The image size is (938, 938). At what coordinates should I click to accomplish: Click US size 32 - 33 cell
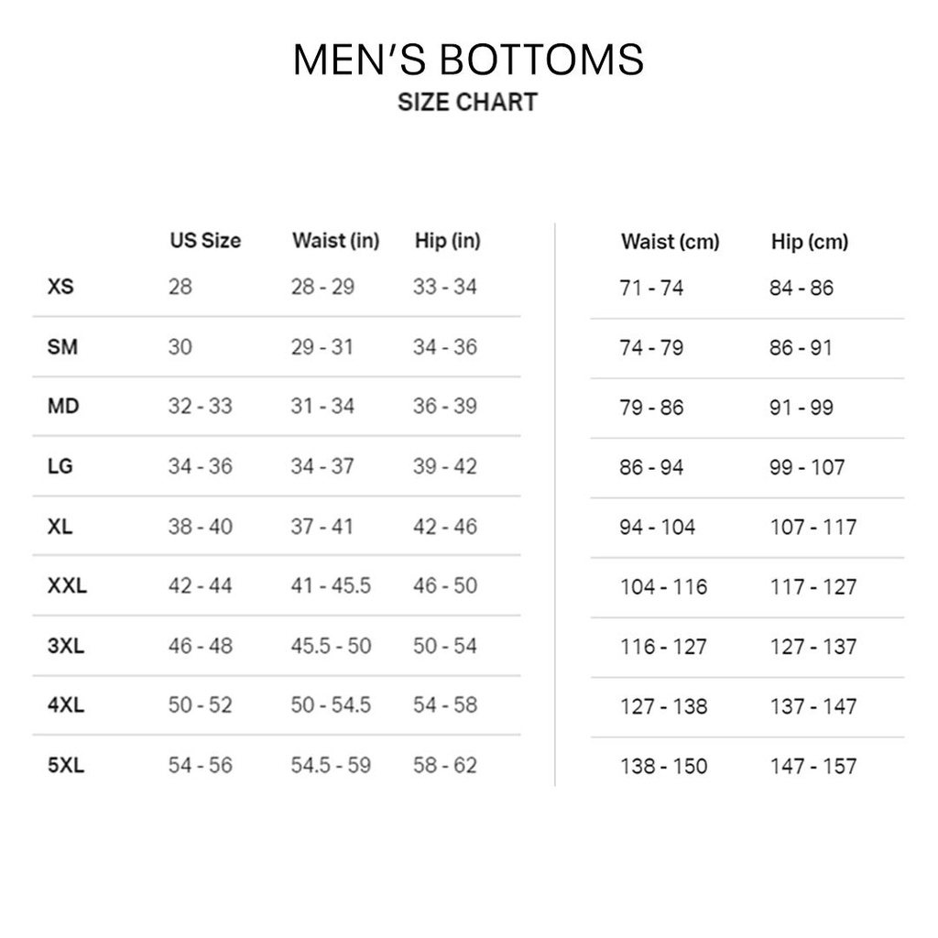[x=200, y=406]
